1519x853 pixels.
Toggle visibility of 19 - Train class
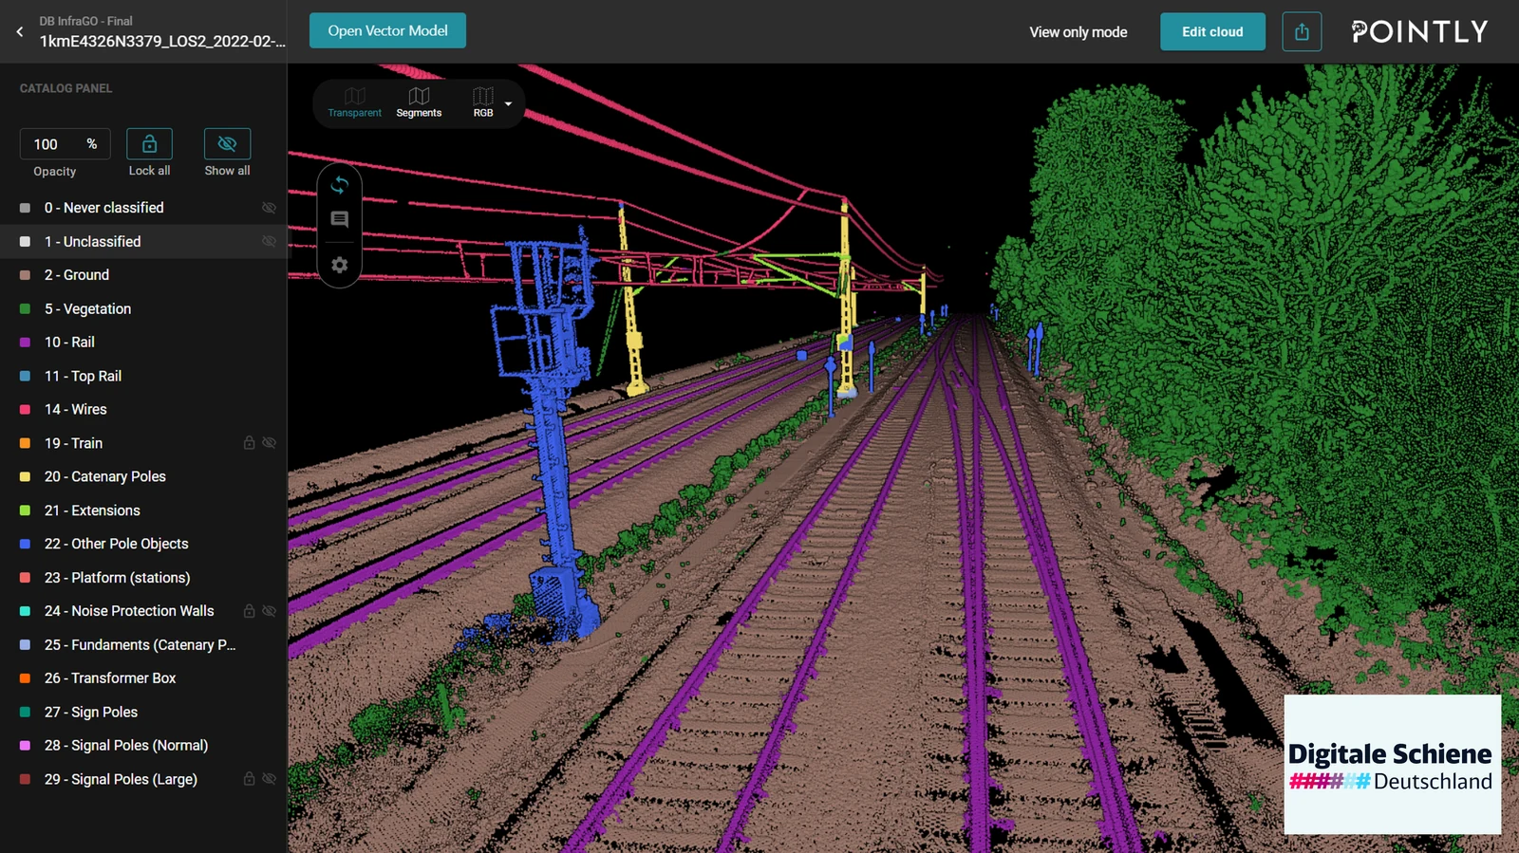tap(269, 443)
